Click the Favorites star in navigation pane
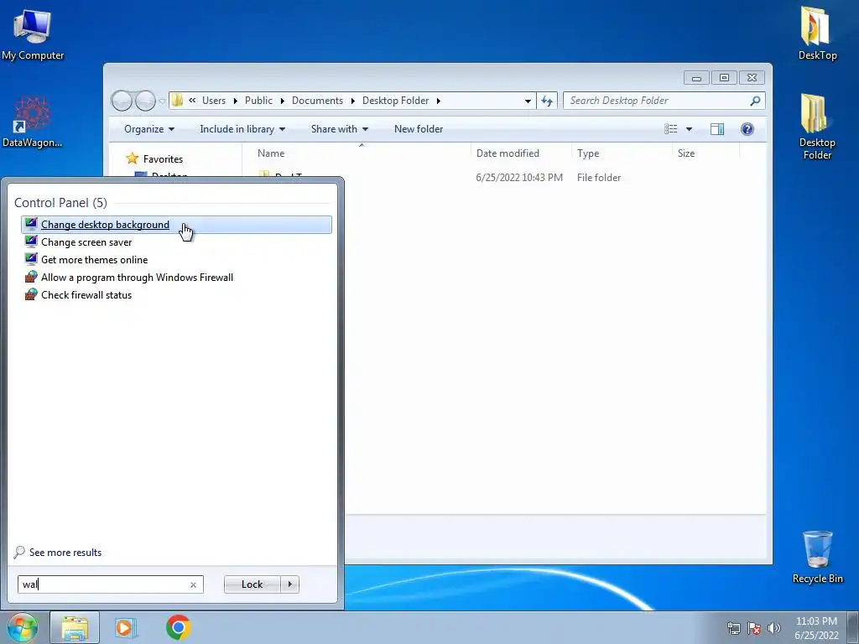859x644 pixels. [x=132, y=158]
